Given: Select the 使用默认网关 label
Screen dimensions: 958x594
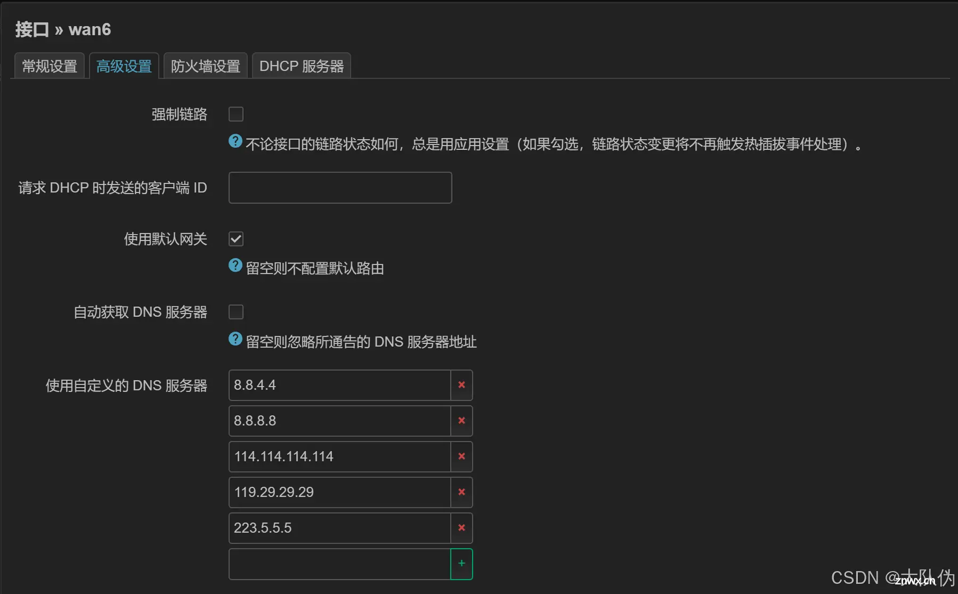Looking at the screenshot, I should coord(165,239).
